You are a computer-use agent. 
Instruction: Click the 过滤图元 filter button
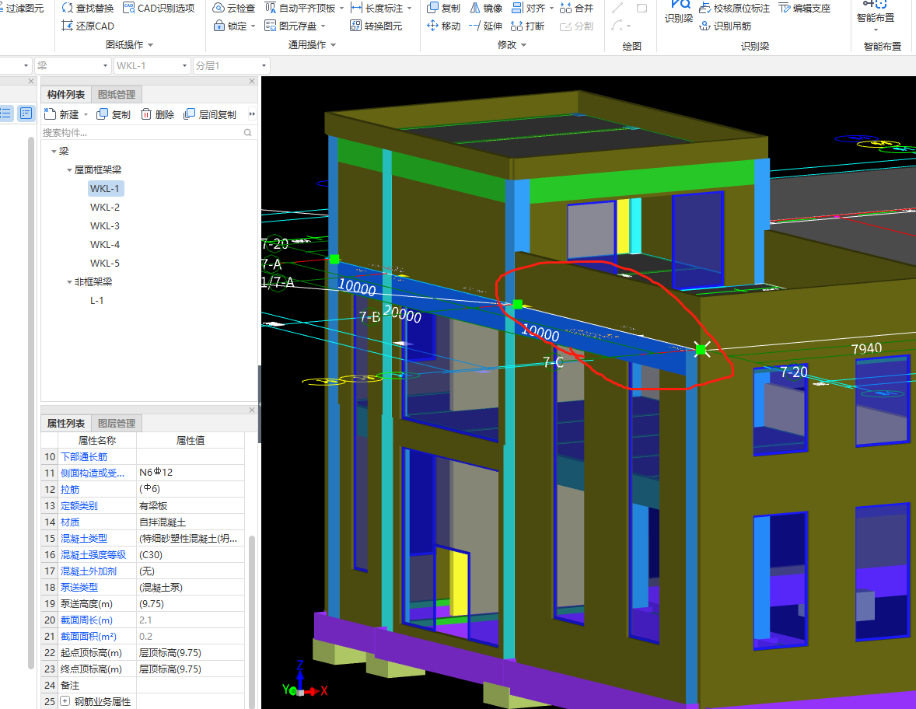coord(23,9)
